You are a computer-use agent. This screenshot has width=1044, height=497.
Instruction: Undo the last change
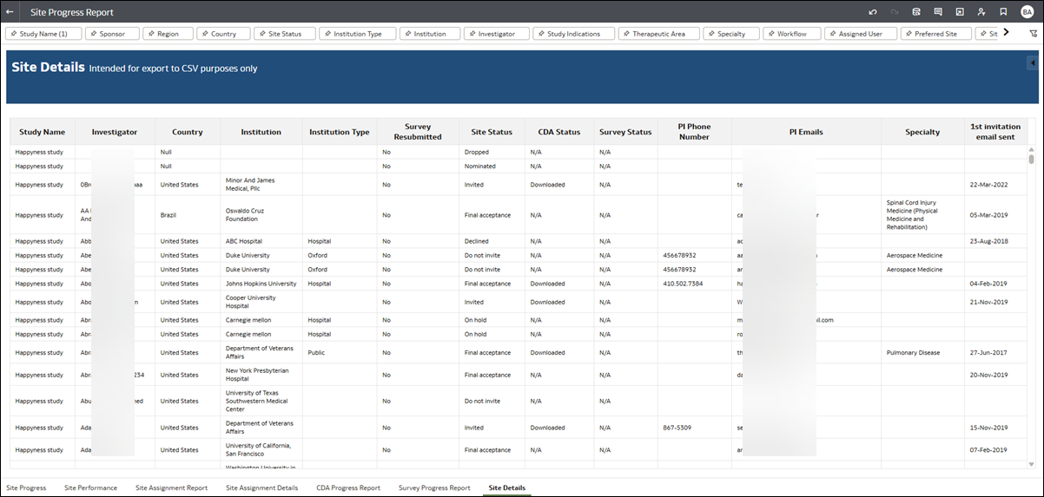[872, 12]
